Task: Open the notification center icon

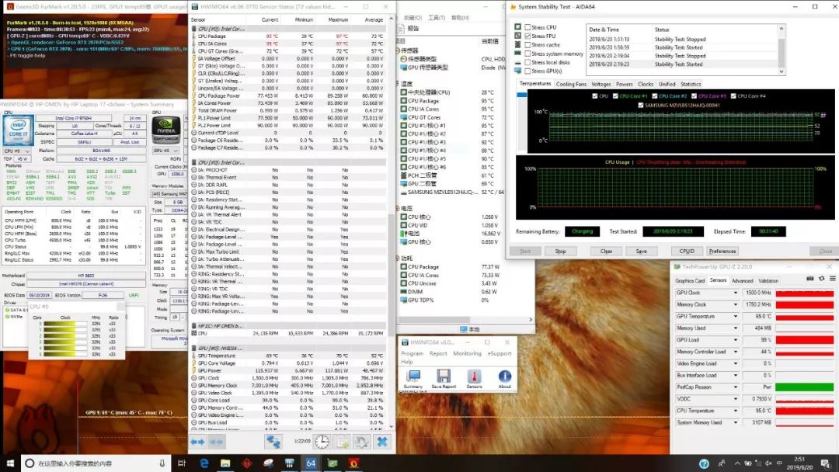Action: pos(827,463)
